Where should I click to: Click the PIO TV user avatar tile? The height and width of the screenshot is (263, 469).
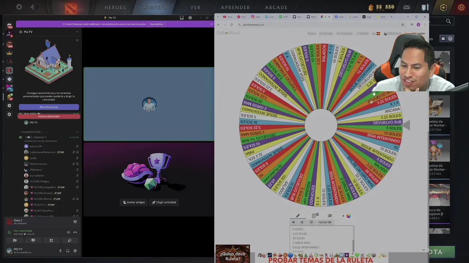(149, 104)
